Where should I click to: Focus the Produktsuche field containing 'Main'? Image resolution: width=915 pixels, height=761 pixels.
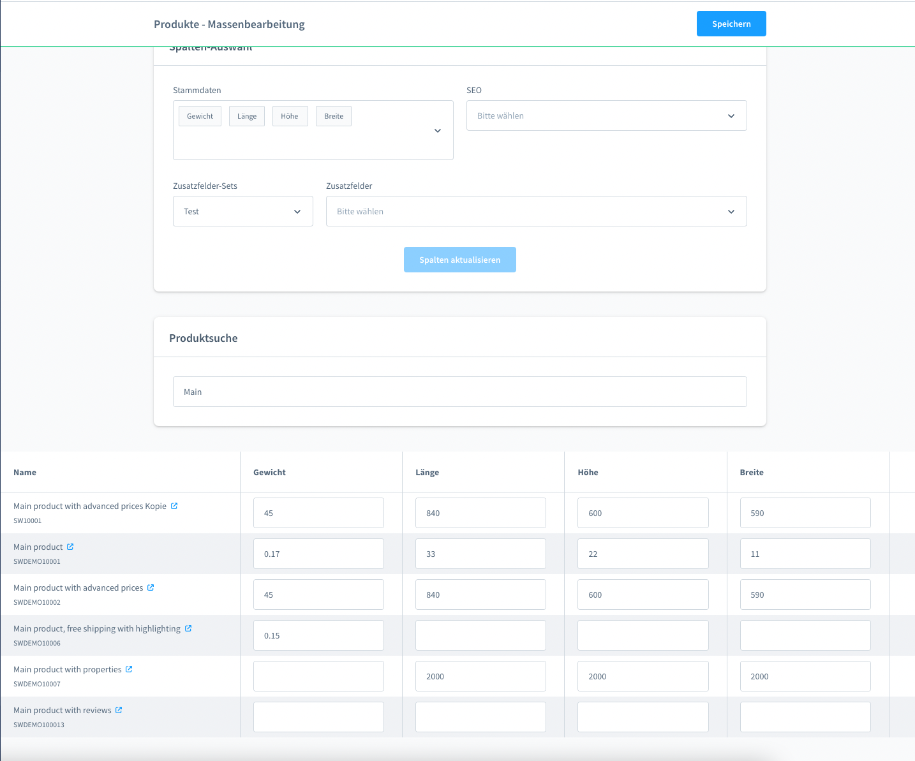pos(459,392)
